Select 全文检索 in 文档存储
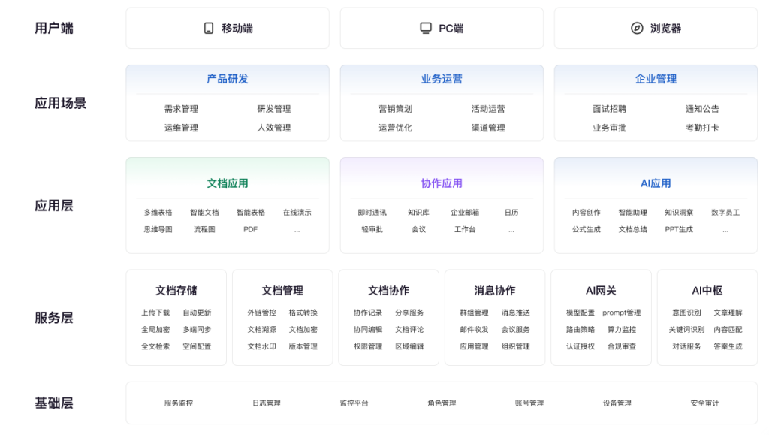The image size is (769, 435). pyautogui.click(x=155, y=346)
